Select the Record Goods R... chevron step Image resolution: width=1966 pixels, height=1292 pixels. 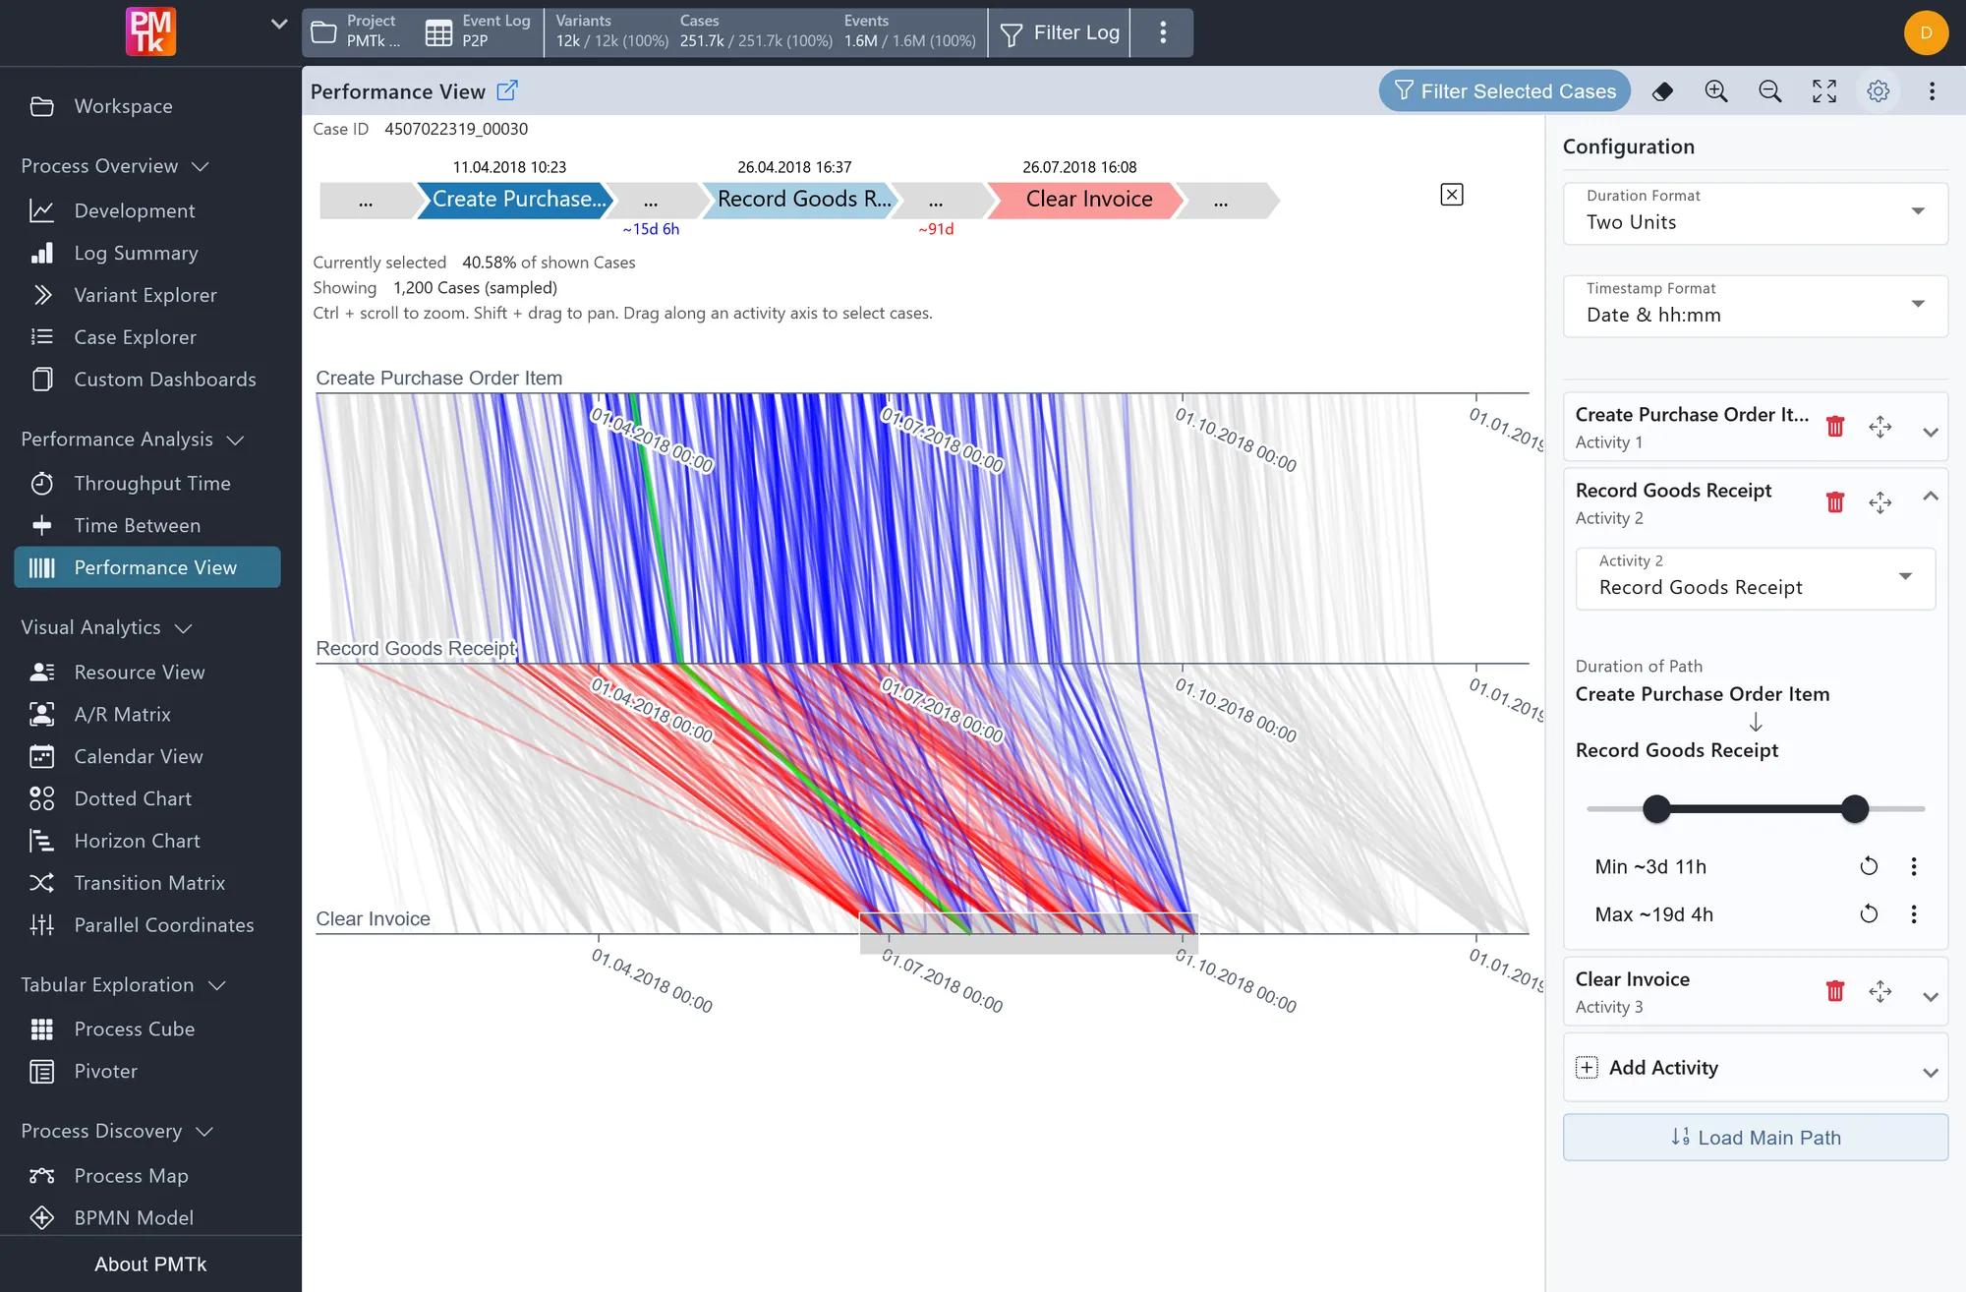tap(799, 200)
